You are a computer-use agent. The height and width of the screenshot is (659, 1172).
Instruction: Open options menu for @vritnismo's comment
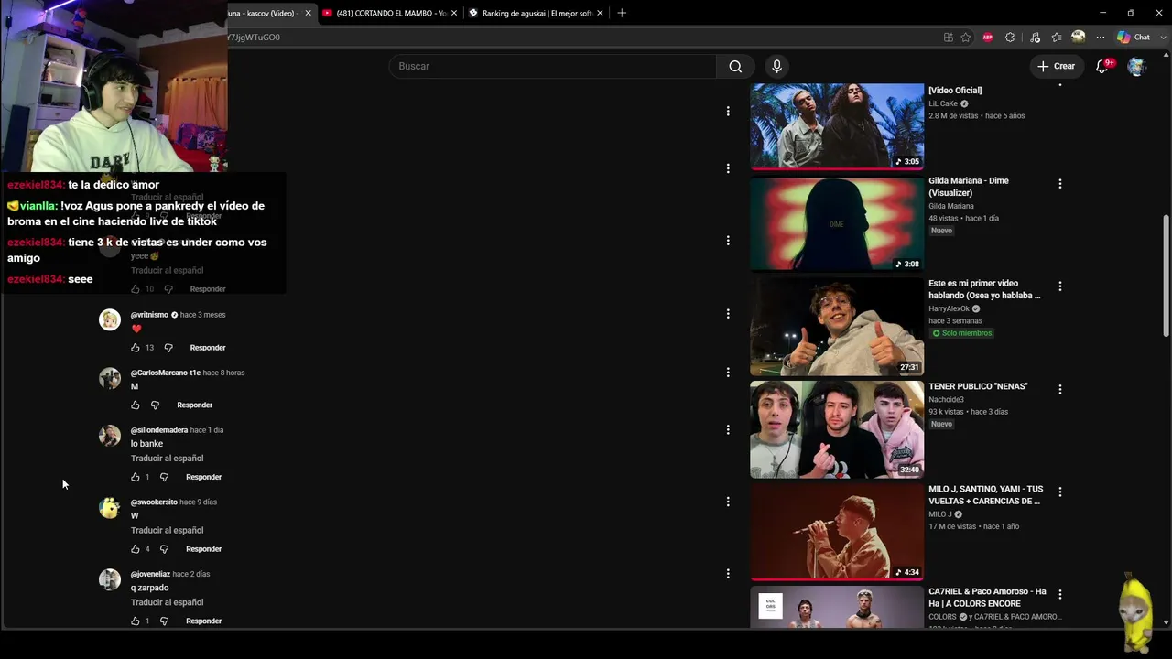click(x=728, y=314)
